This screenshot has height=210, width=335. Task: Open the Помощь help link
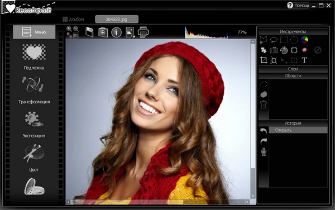[298, 6]
